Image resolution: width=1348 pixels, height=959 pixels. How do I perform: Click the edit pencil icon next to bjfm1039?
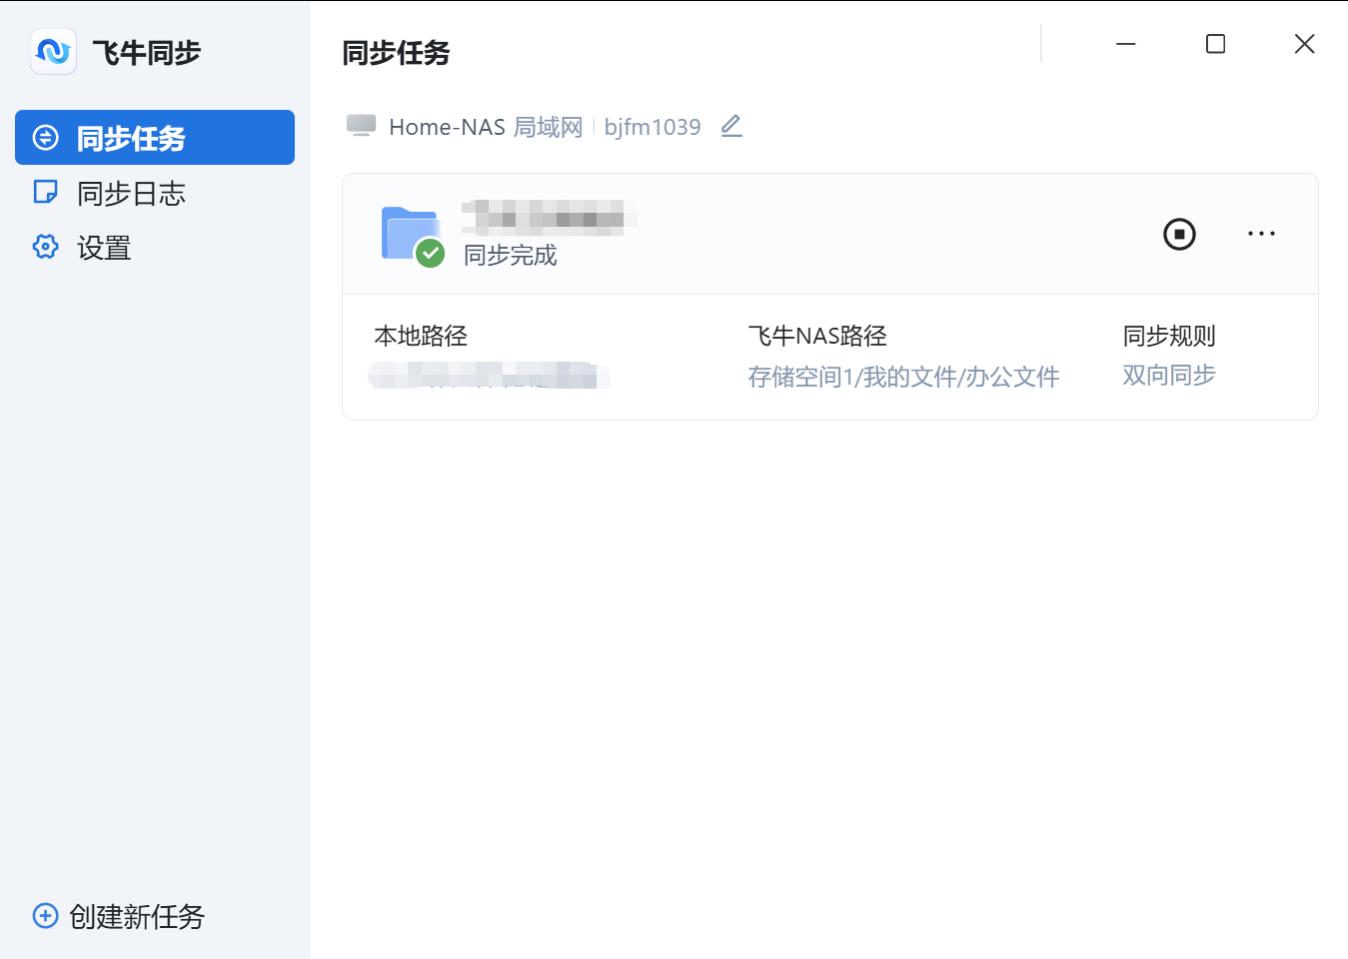click(731, 126)
